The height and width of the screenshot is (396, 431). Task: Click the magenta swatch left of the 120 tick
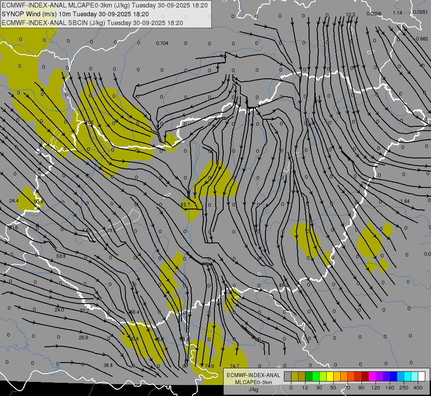click(372, 377)
